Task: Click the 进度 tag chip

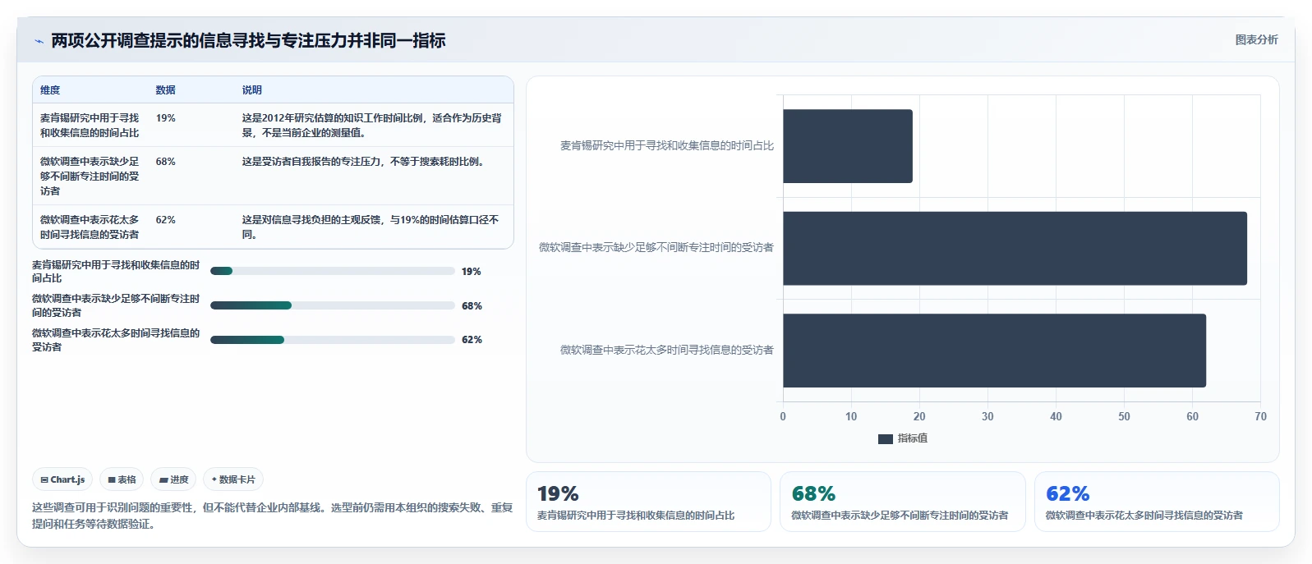Action: pos(173,479)
